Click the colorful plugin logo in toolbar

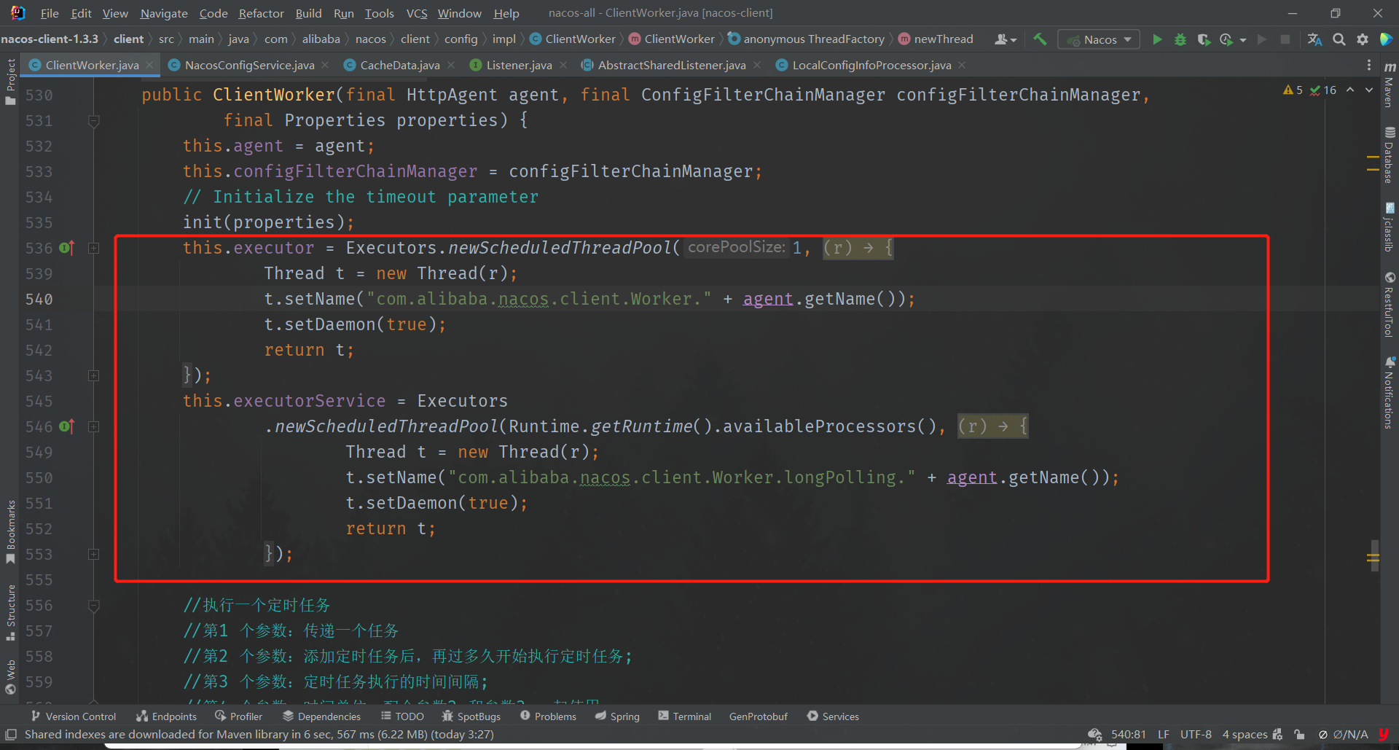1386,39
